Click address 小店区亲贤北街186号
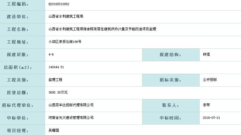The height and width of the screenshot is (135, 241). pos(65,42)
